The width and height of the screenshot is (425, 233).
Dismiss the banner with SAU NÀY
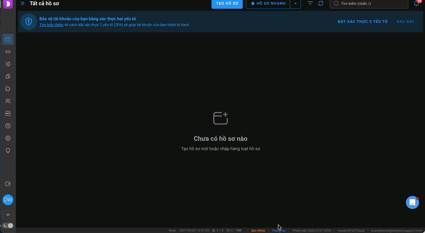(x=406, y=22)
